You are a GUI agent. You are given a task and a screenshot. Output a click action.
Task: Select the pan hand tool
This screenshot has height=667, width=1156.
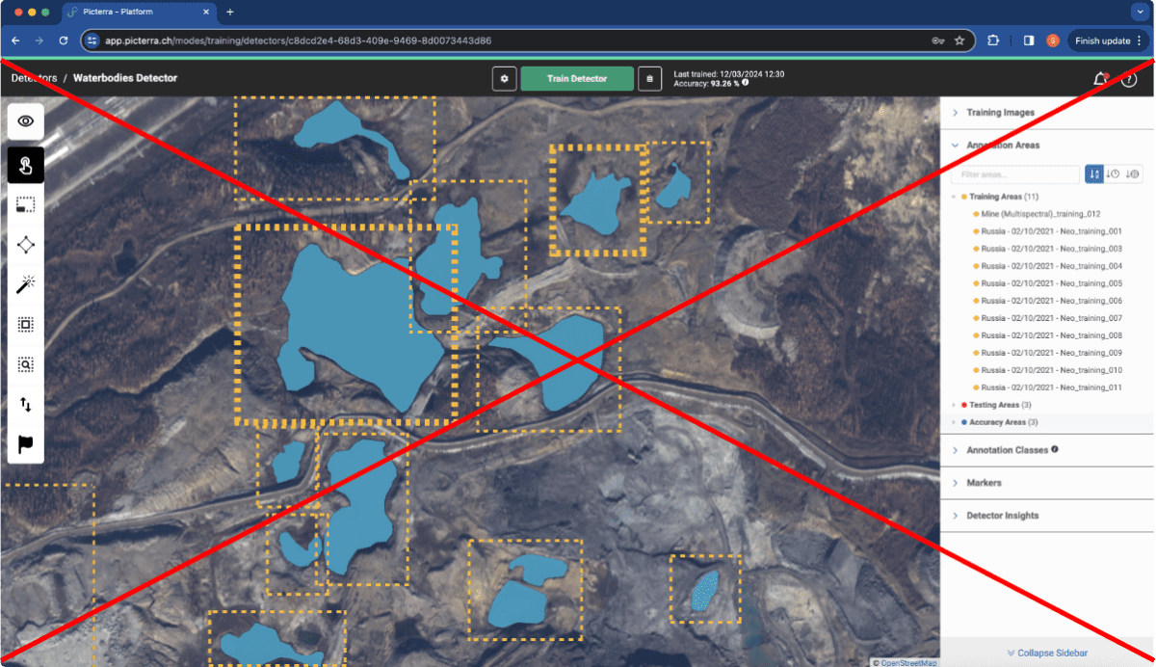pyautogui.click(x=26, y=165)
